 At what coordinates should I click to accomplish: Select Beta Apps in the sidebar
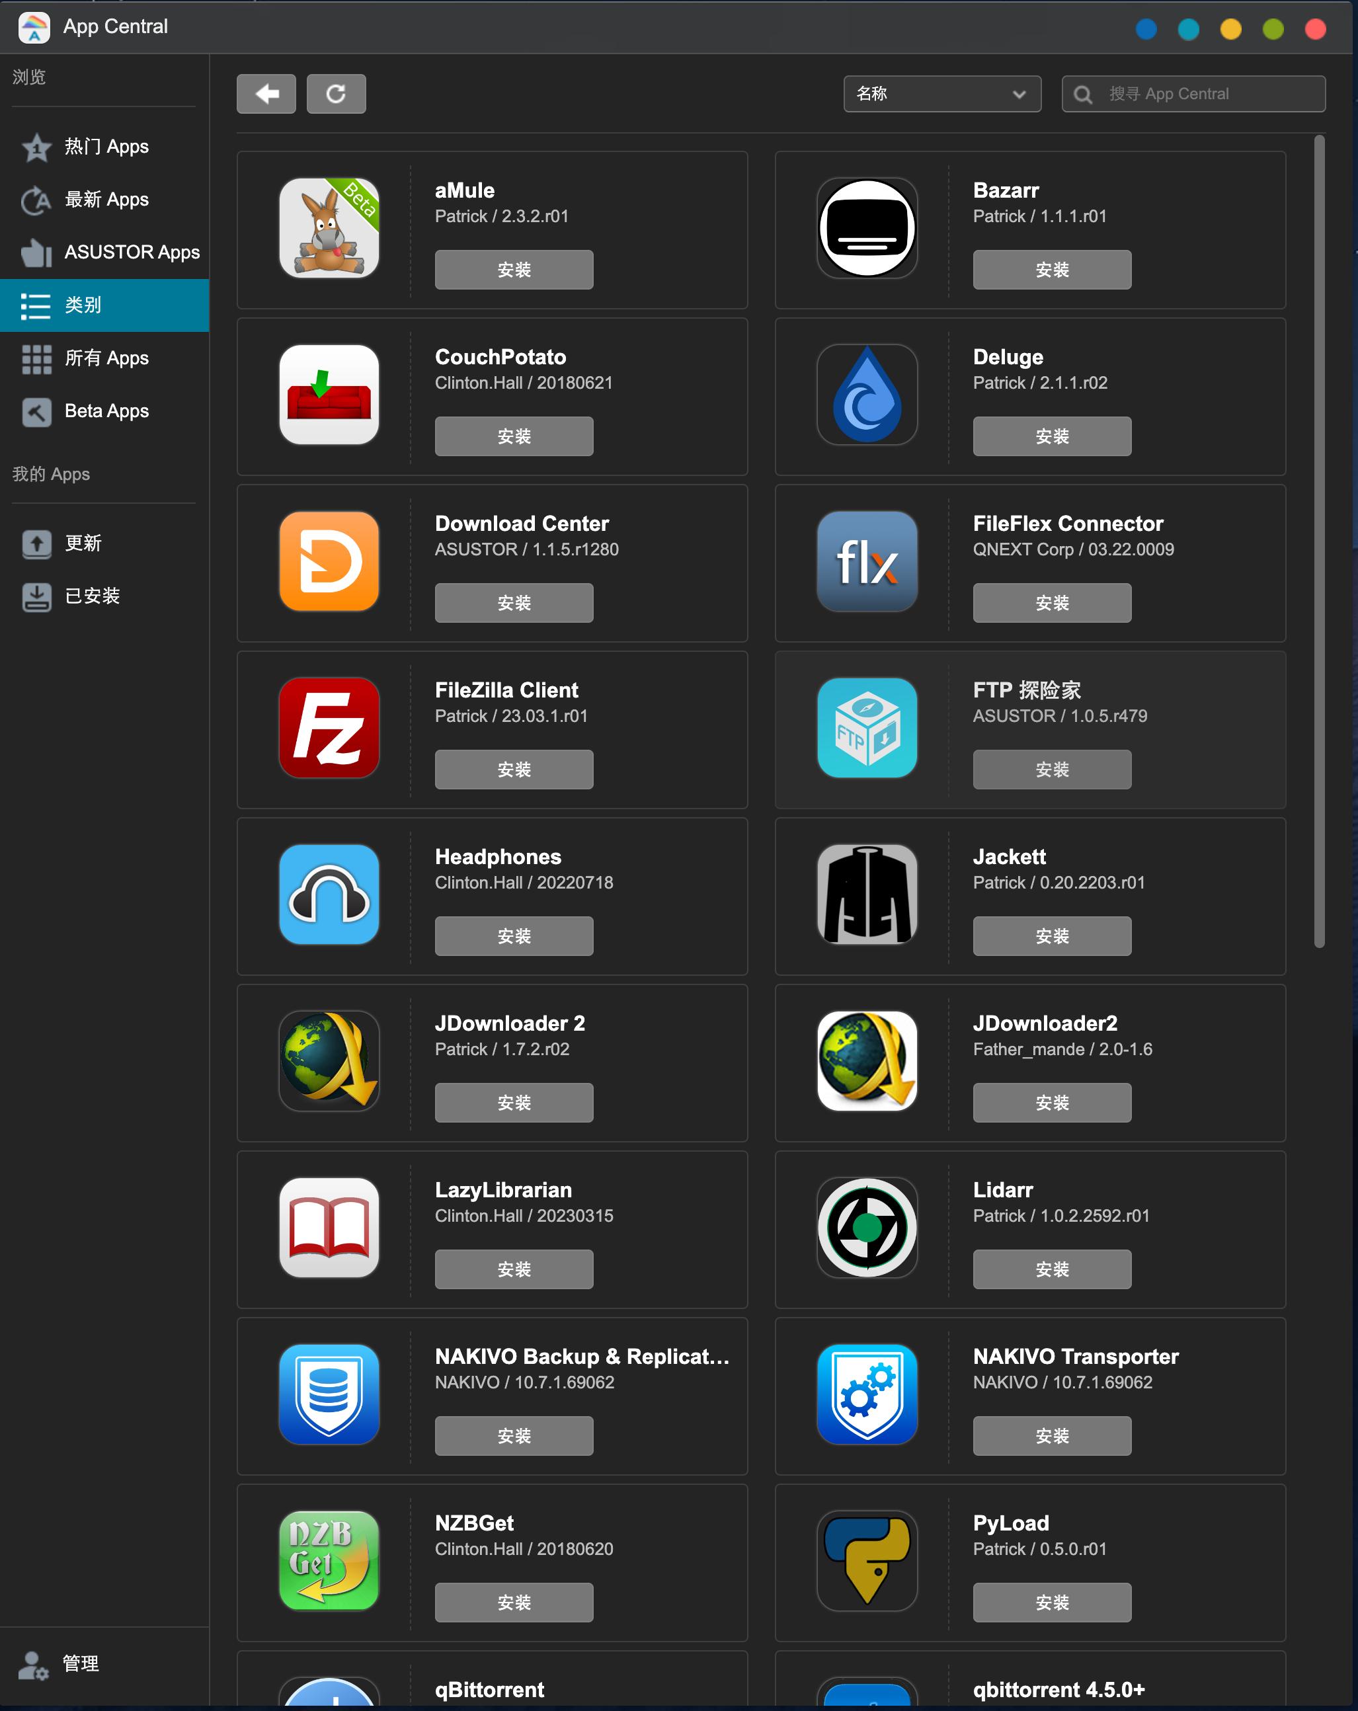[106, 411]
